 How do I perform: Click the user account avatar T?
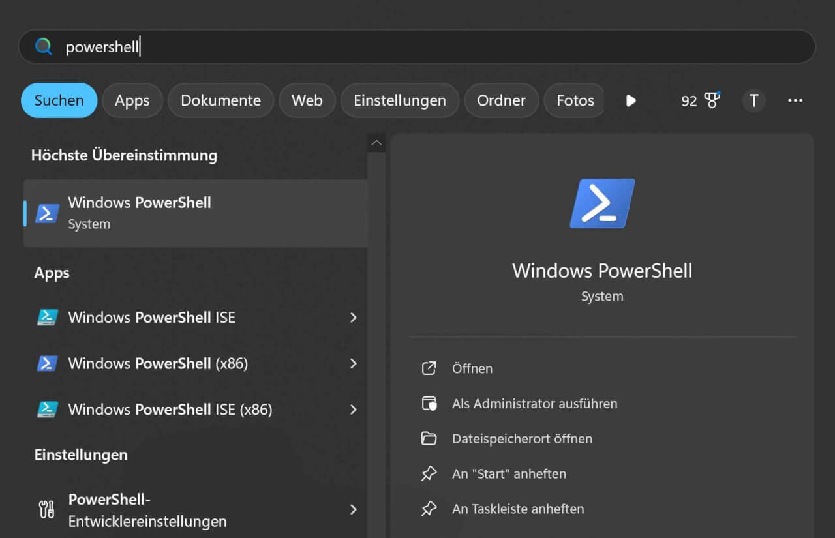[753, 100]
